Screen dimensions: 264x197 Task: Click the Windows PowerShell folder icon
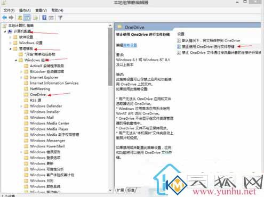pos(26,146)
